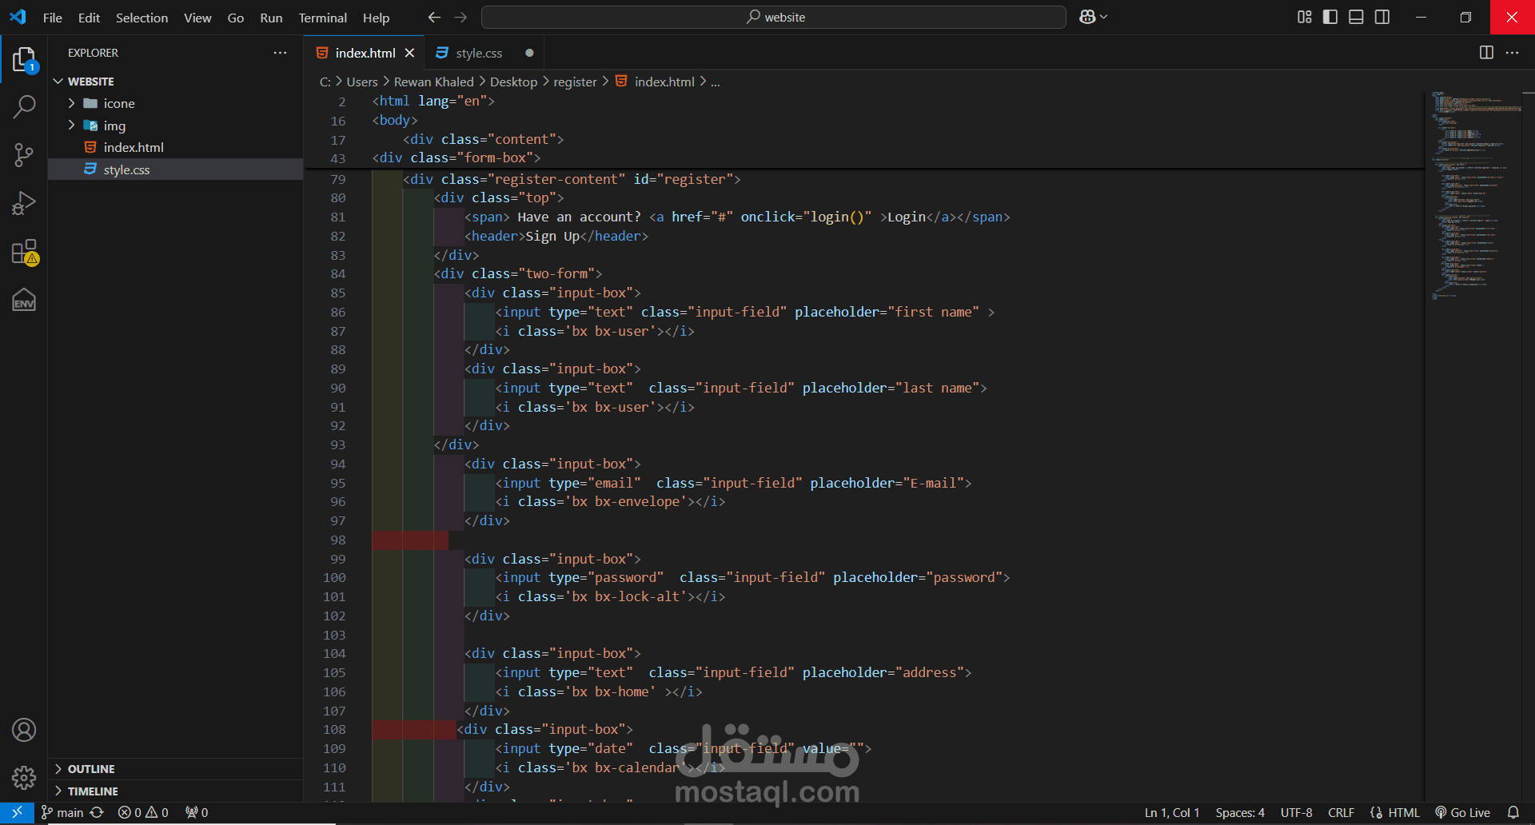Close the index.html tab

(409, 53)
